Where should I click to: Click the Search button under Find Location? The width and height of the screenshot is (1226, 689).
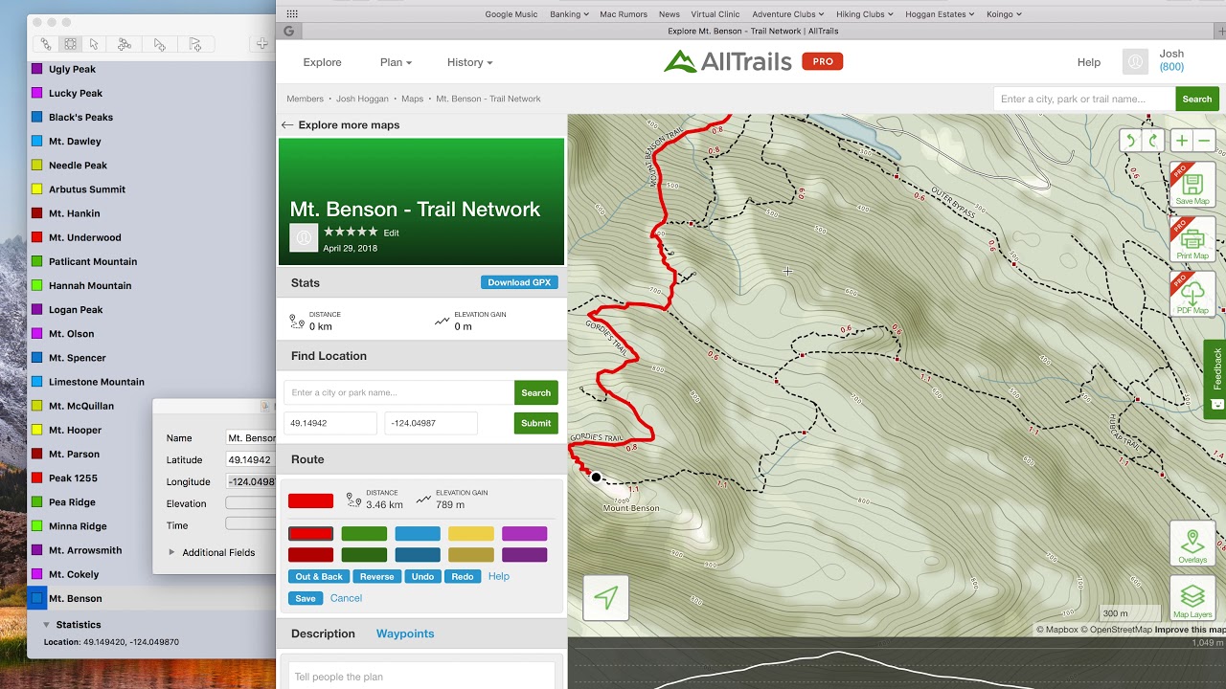(x=536, y=392)
